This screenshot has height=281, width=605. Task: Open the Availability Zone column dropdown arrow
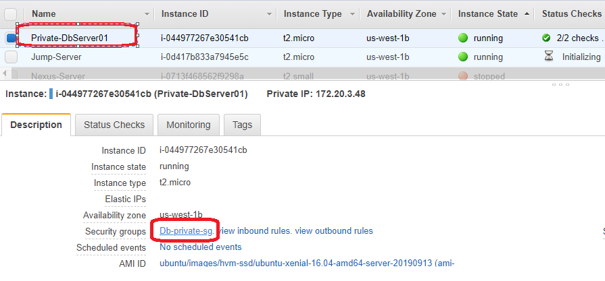[443, 14]
